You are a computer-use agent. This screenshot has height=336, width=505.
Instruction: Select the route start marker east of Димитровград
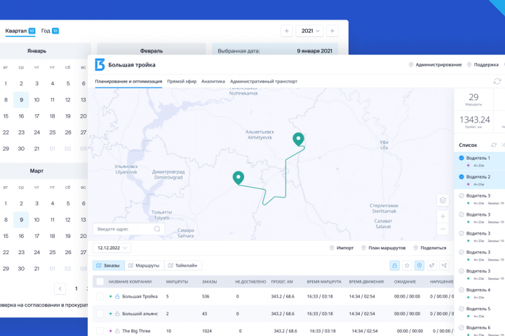238,178
